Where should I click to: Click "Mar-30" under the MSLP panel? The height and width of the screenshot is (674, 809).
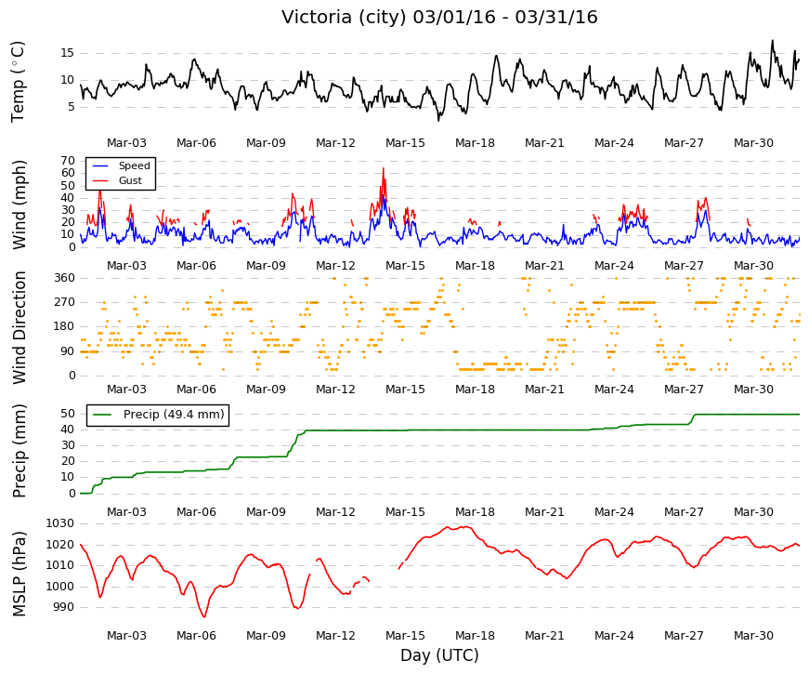[x=753, y=636]
